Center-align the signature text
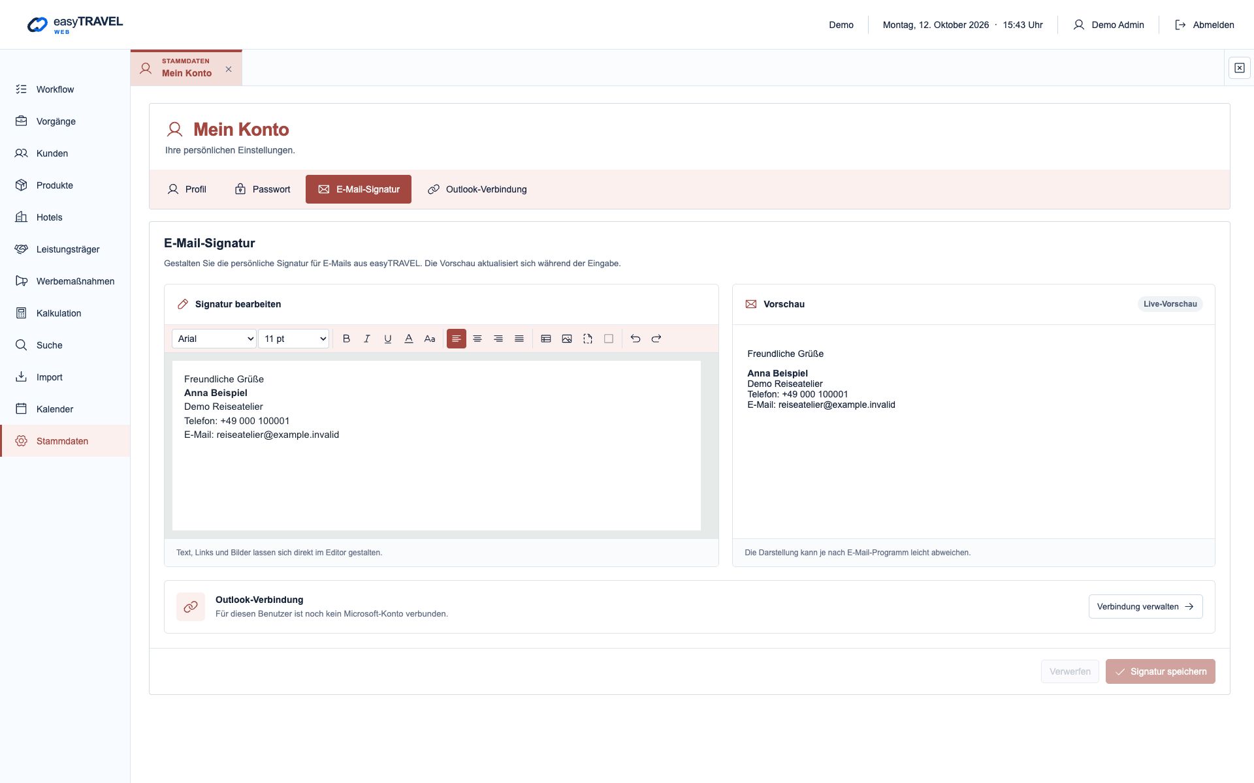Viewport: 1254px width, 783px height. coord(477,339)
